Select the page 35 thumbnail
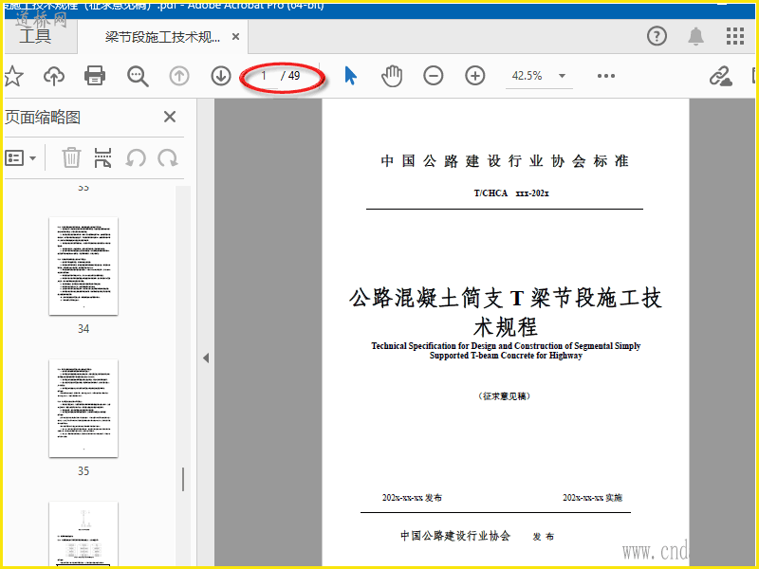Screen dimensions: 759x569 click(83, 409)
